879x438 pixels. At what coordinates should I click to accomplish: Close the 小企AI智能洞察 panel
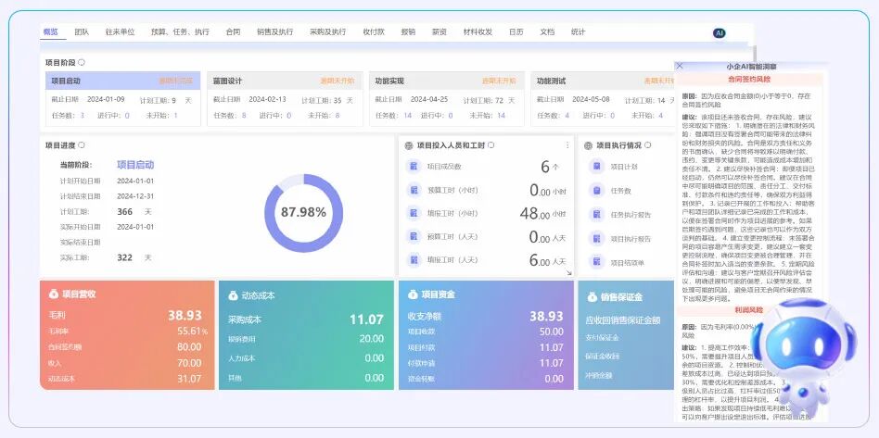click(x=680, y=67)
